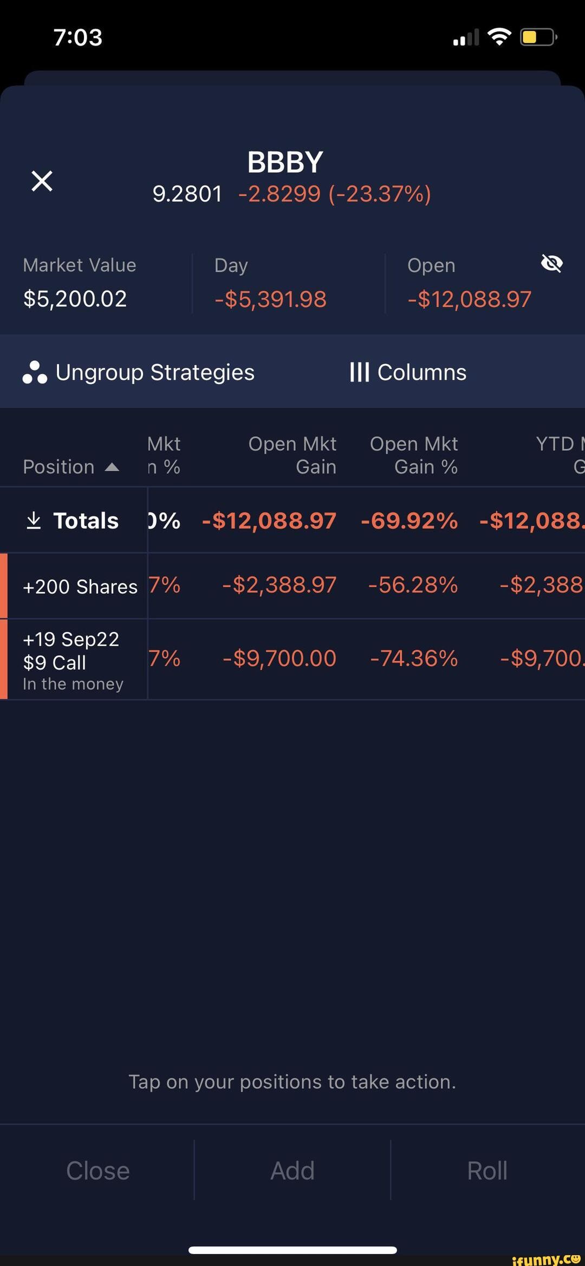The image size is (585, 1266).
Task: Open the Columns bars icon
Action: [360, 372]
